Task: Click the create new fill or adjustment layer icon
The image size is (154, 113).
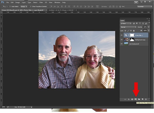Action: pyautogui.click(x=136, y=99)
